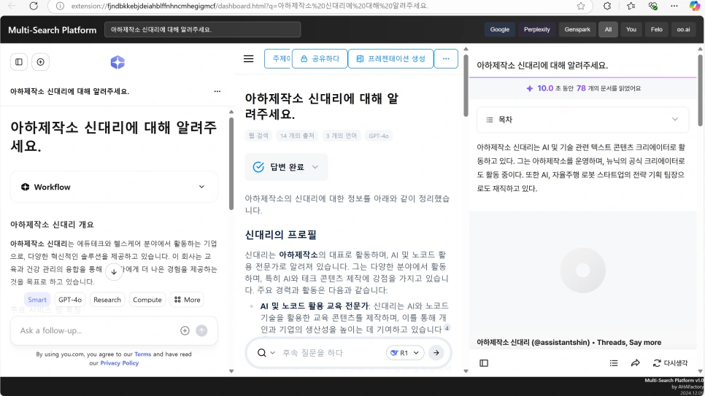The height and width of the screenshot is (396, 705).
Task: Switch to the oo.ai engine tab
Action: coord(683,29)
